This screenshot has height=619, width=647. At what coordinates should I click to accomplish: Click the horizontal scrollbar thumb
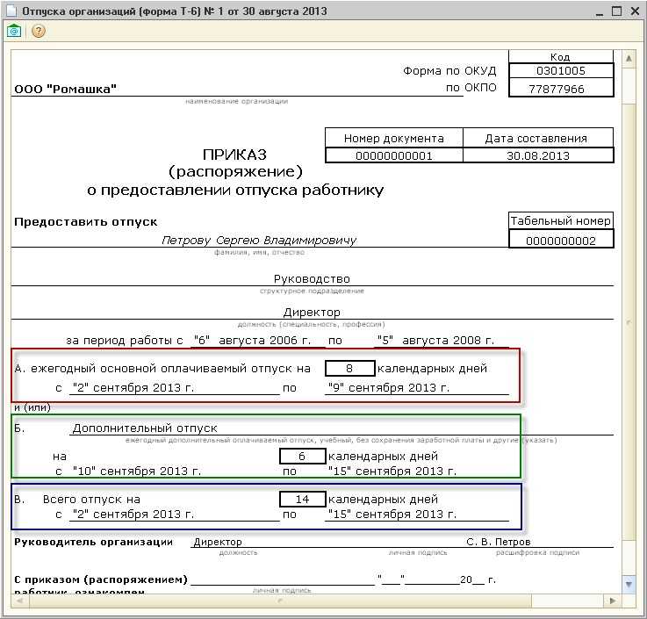[280, 601]
